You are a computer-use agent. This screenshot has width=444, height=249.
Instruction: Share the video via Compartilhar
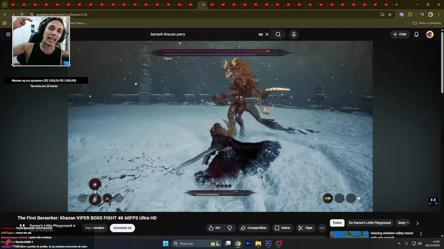(x=254, y=228)
